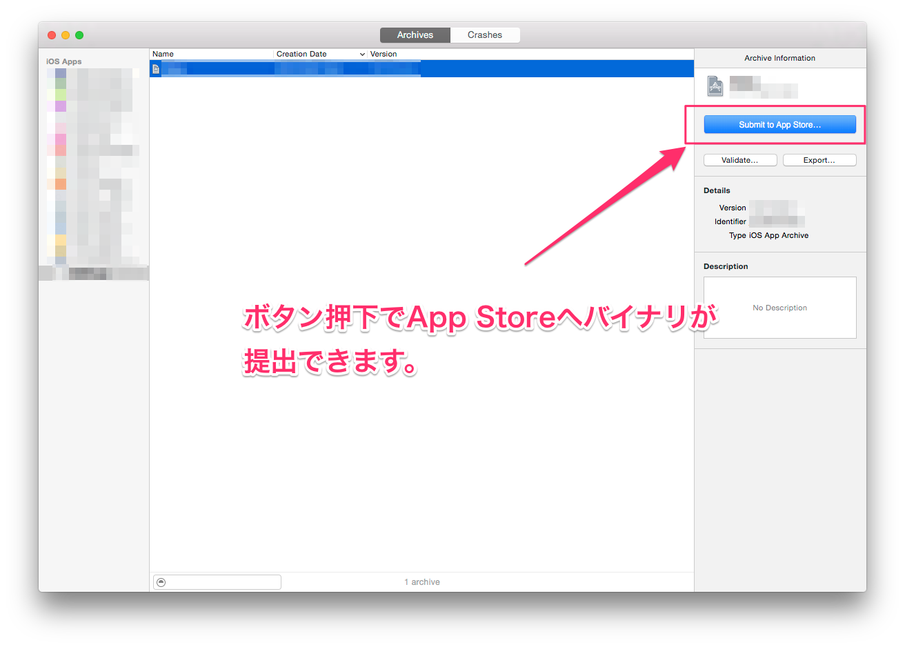The image size is (905, 647).
Task: Zoom the window using the green button
Action: 79,35
